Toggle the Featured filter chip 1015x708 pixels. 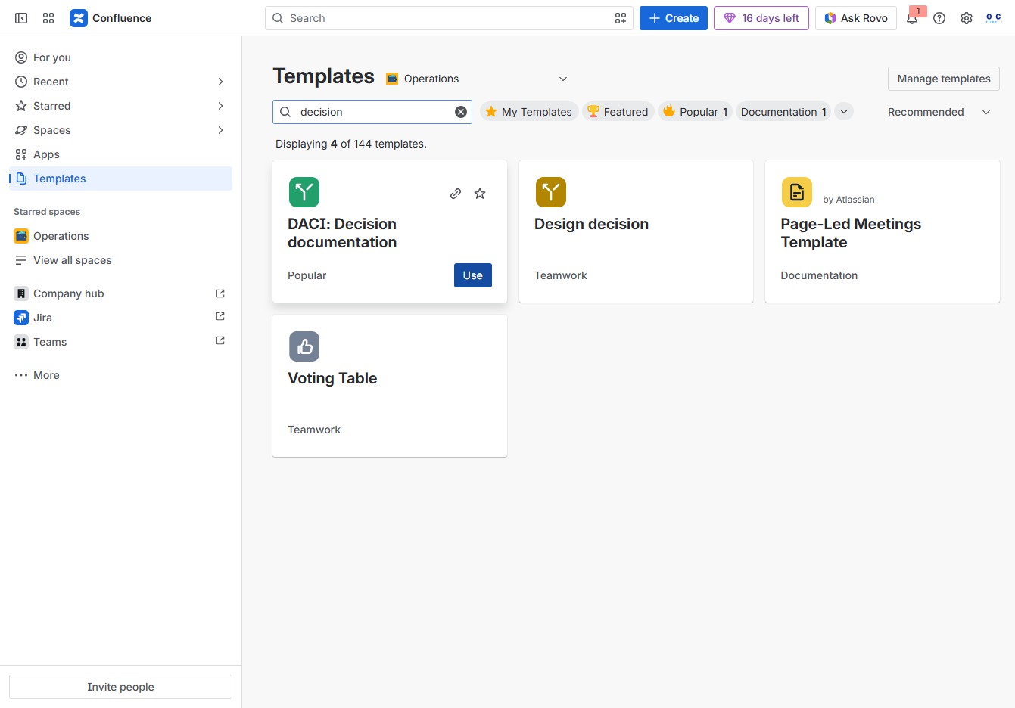pyautogui.click(x=618, y=112)
